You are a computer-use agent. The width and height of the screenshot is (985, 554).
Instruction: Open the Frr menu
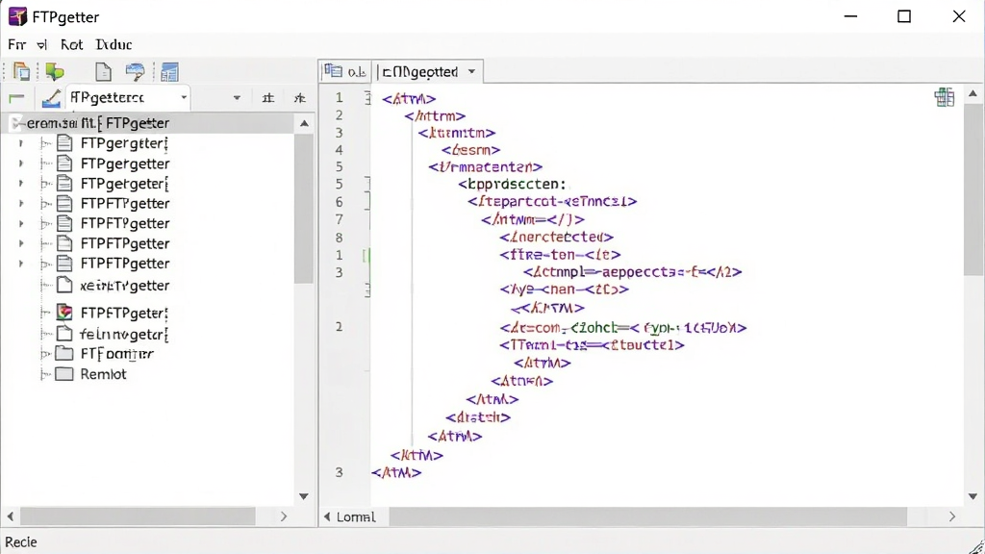(17, 44)
